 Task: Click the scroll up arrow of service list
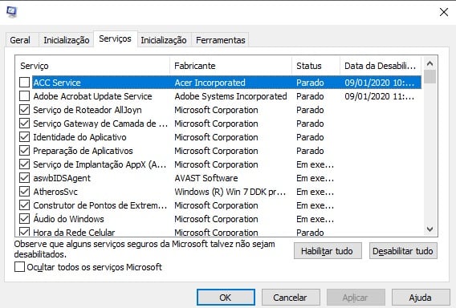point(430,63)
